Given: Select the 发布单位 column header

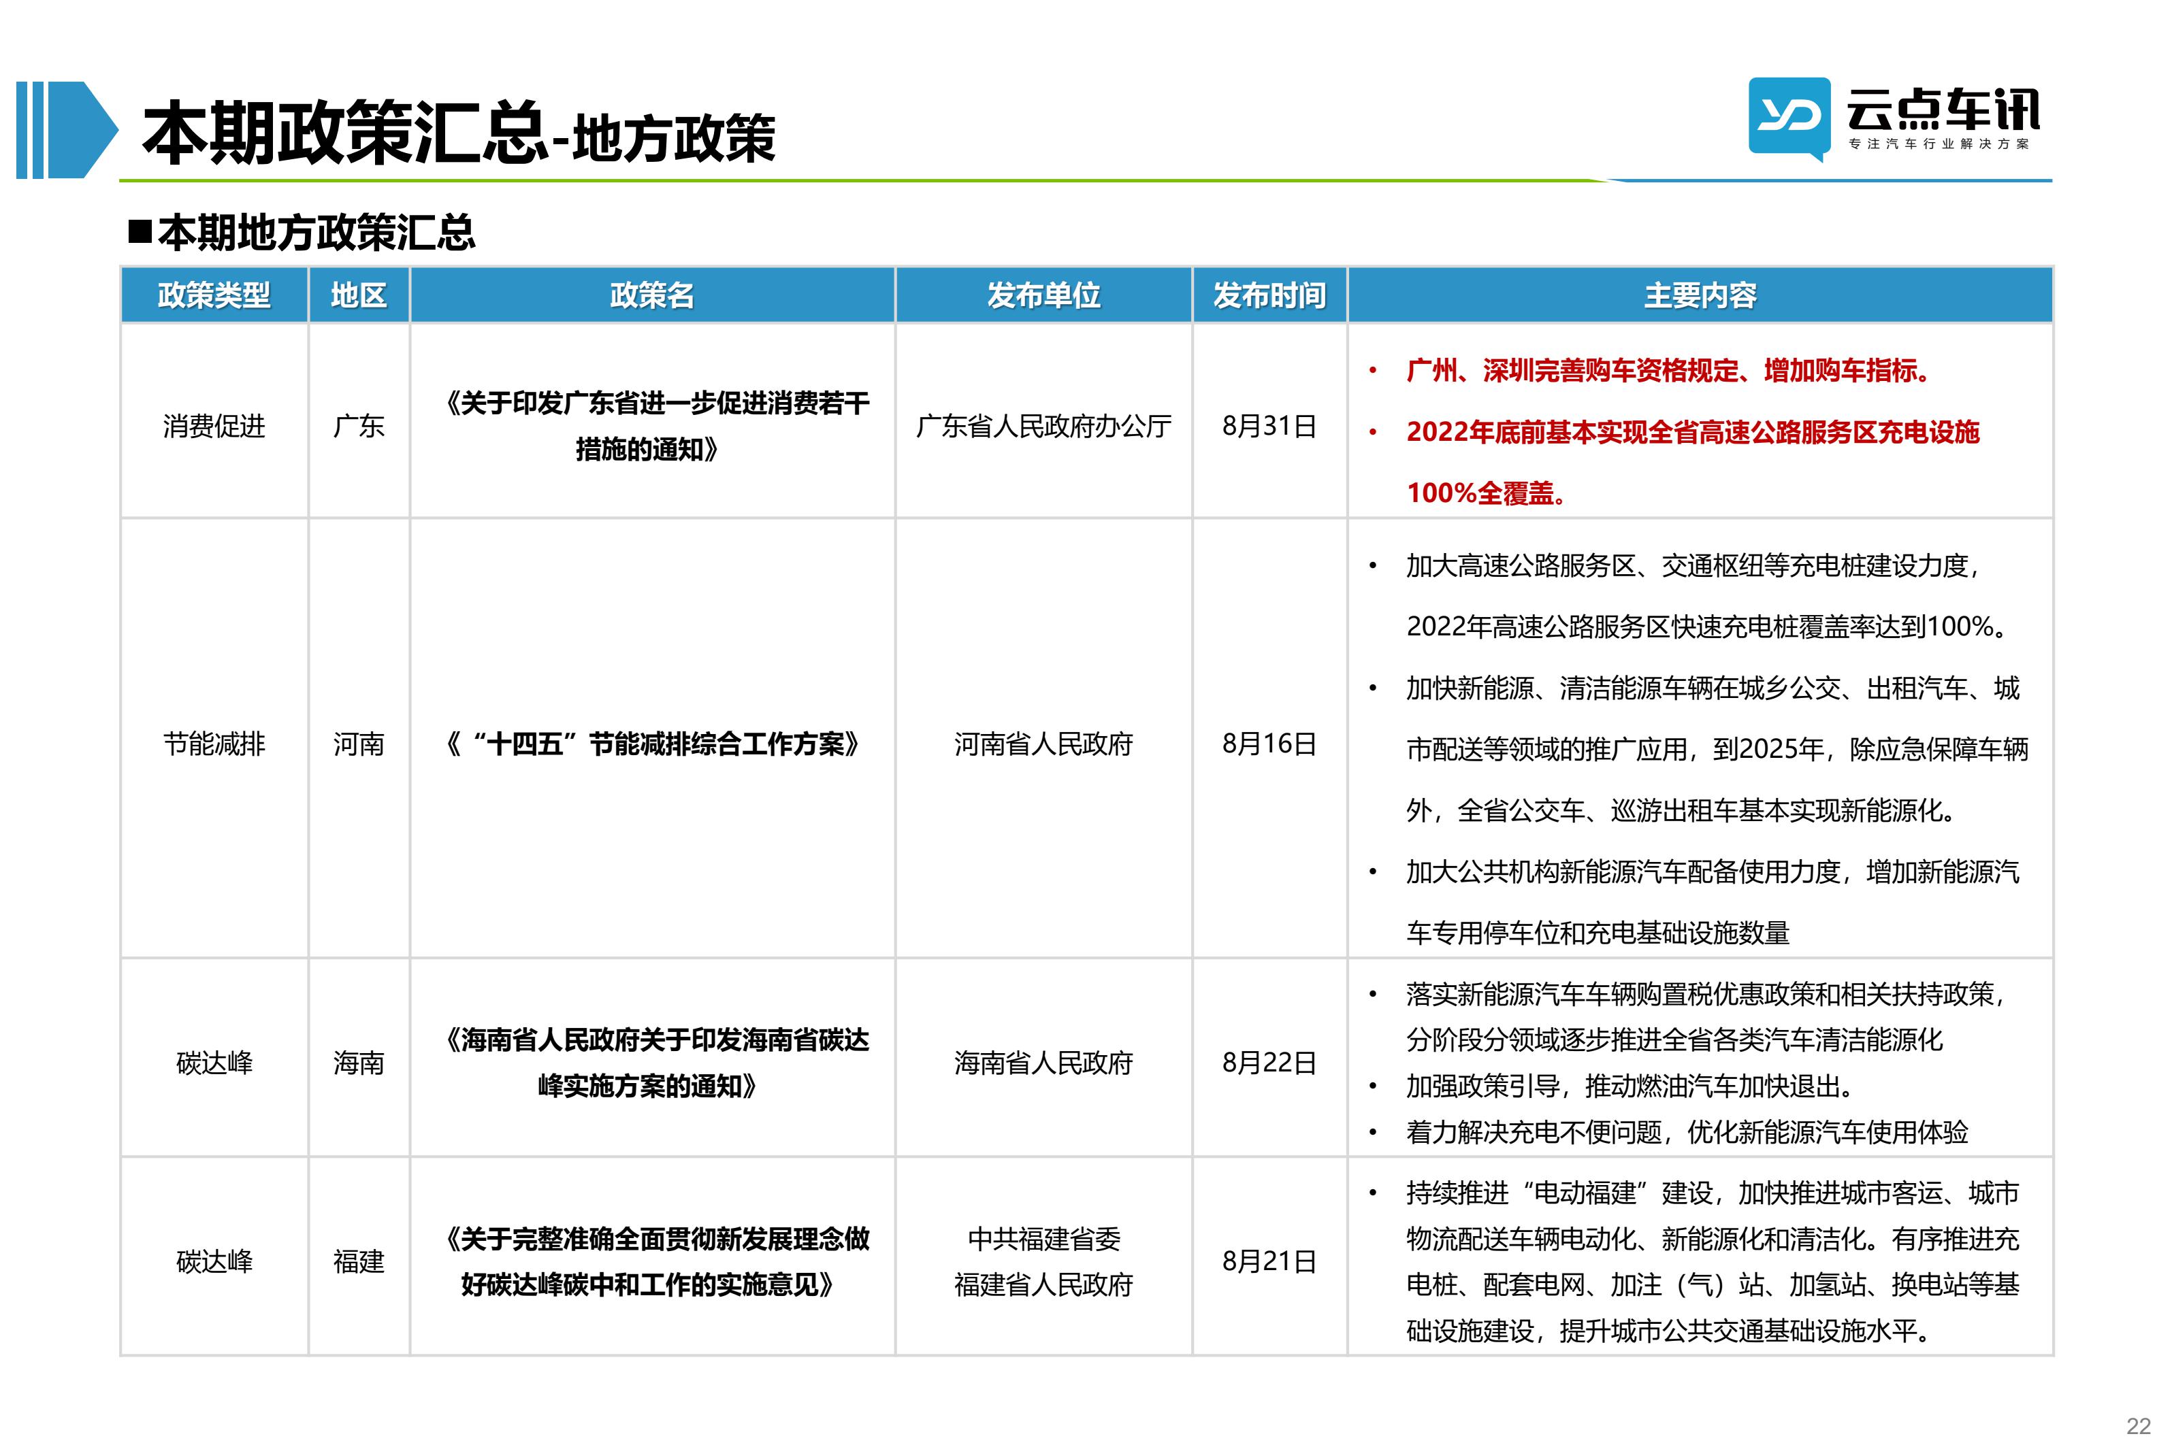Looking at the screenshot, I should click(x=1043, y=295).
